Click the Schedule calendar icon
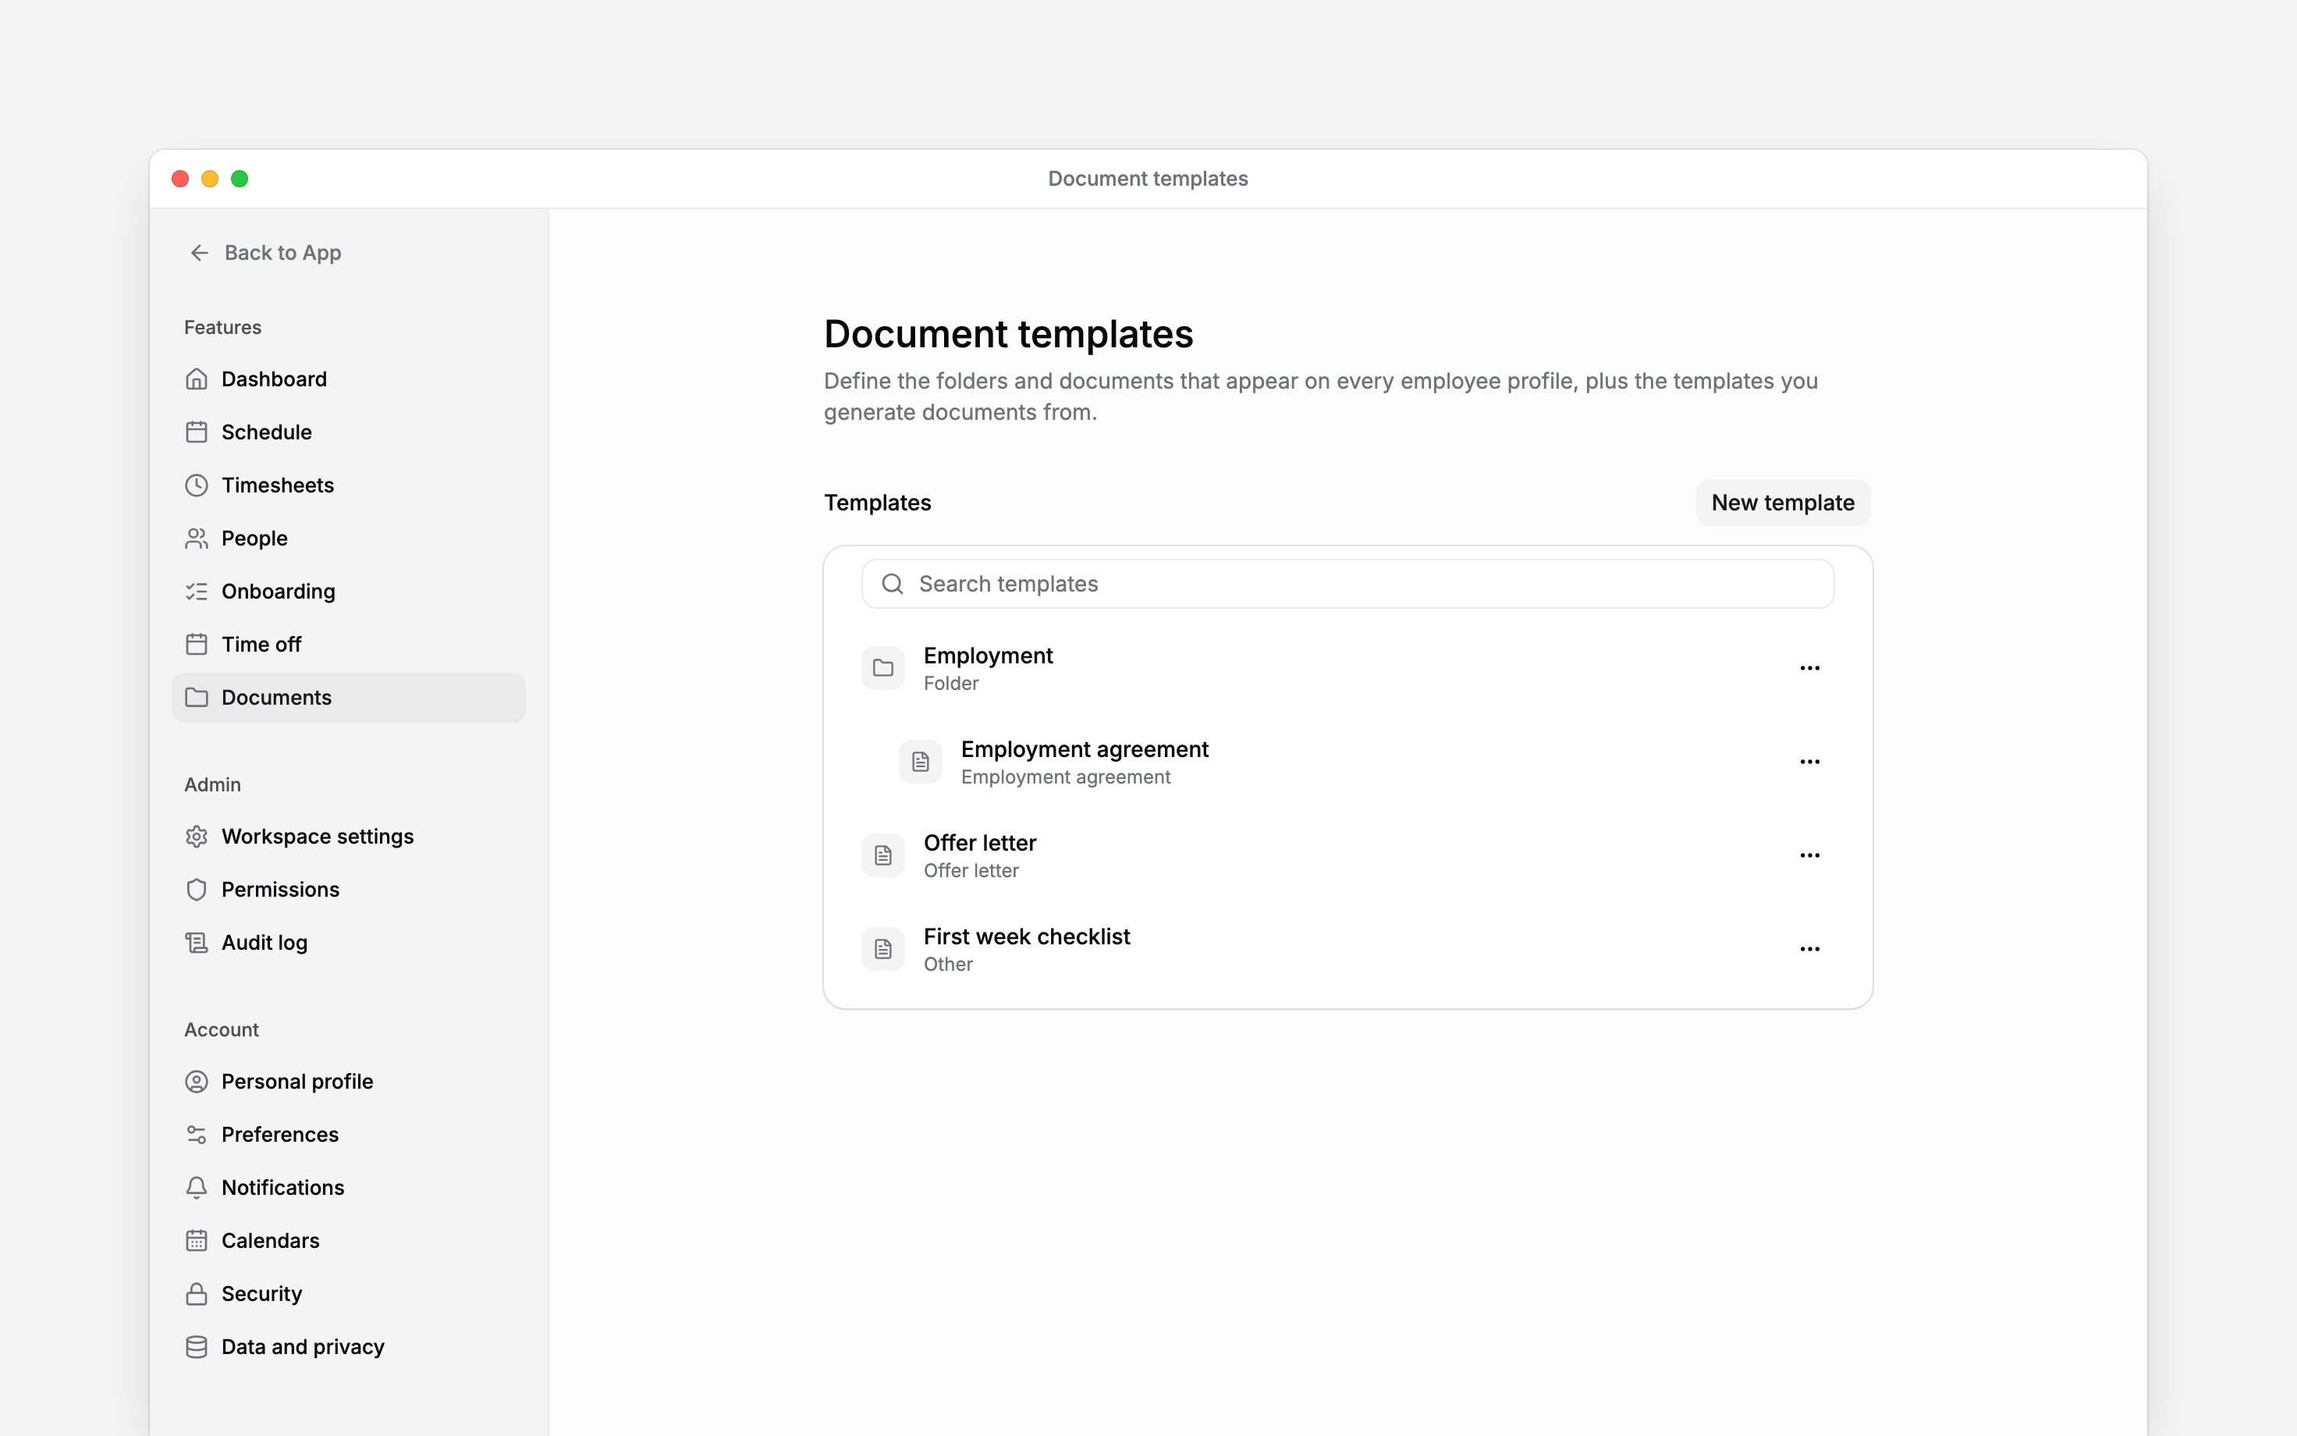The width and height of the screenshot is (2297, 1436). 197,432
